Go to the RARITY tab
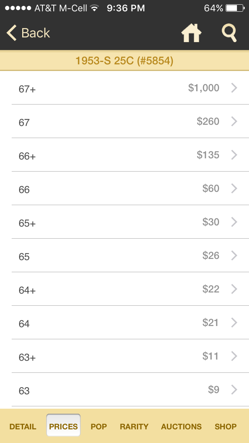 coord(134,426)
